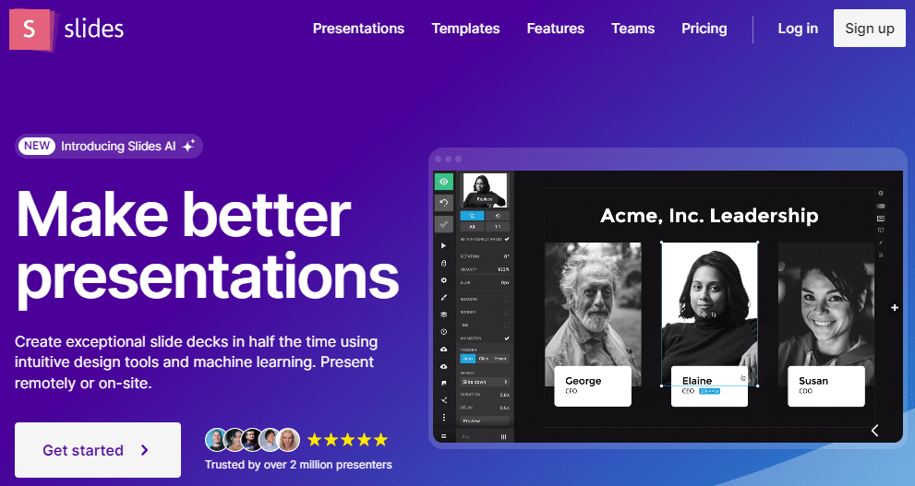Click the Log in link

(798, 29)
